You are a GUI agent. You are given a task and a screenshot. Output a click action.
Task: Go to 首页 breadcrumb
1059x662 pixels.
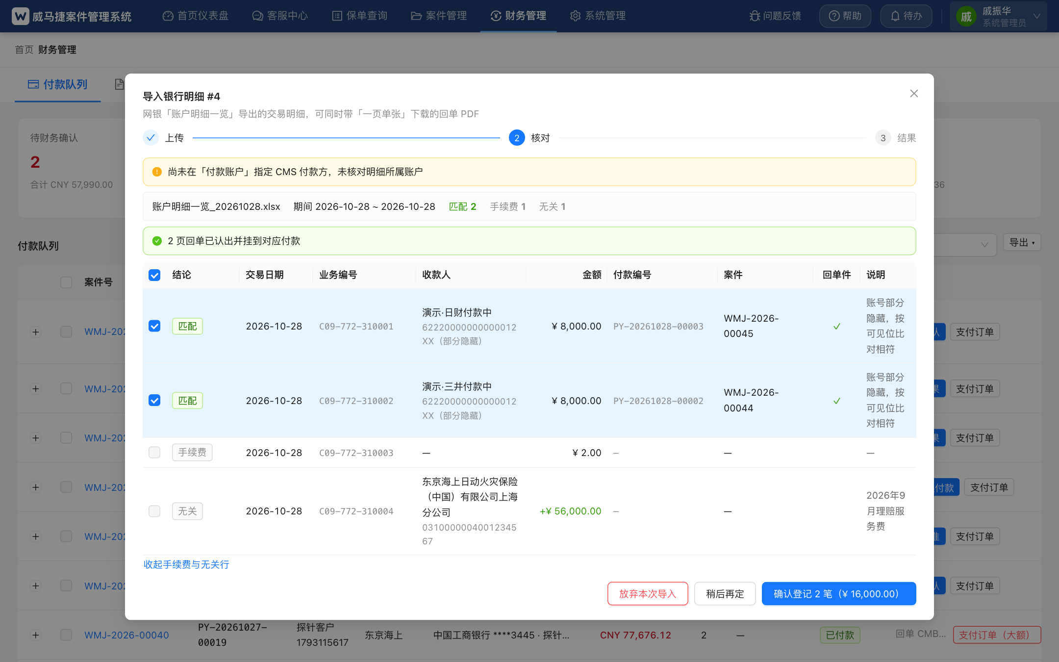click(x=24, y=50)
